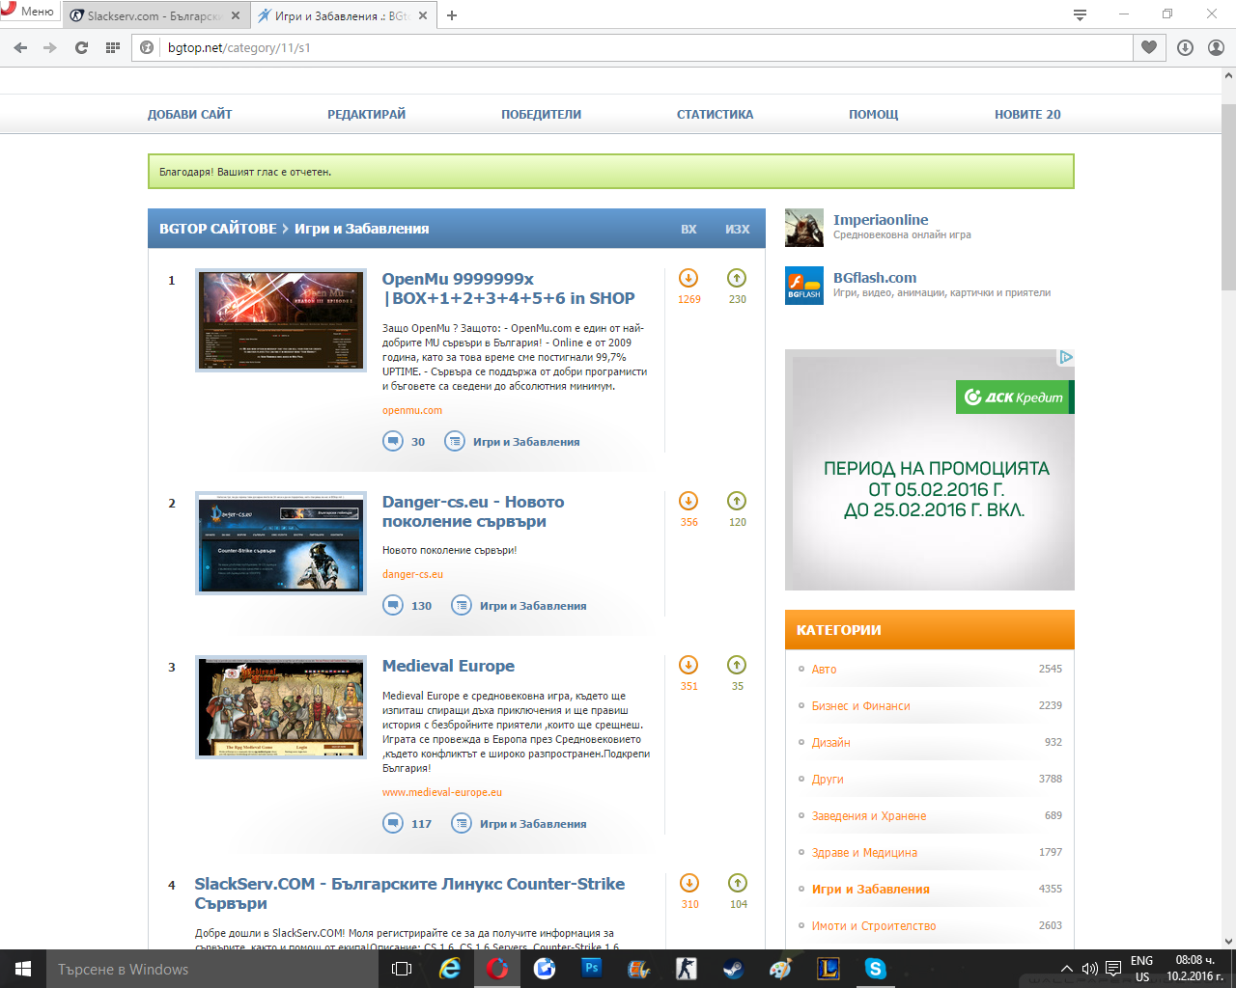The image size is (1236, 988).
Task: Open the comments icon for Danger-cs.eu
Action: (393, 605)
